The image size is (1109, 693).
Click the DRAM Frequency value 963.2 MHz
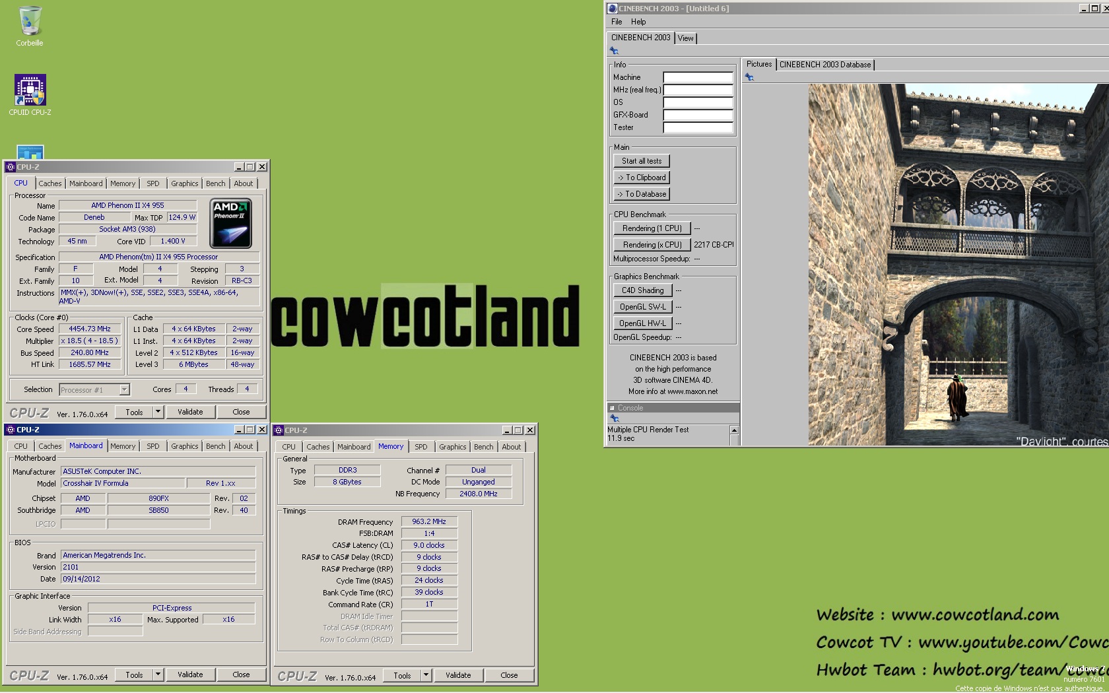[x=429, y=521]
